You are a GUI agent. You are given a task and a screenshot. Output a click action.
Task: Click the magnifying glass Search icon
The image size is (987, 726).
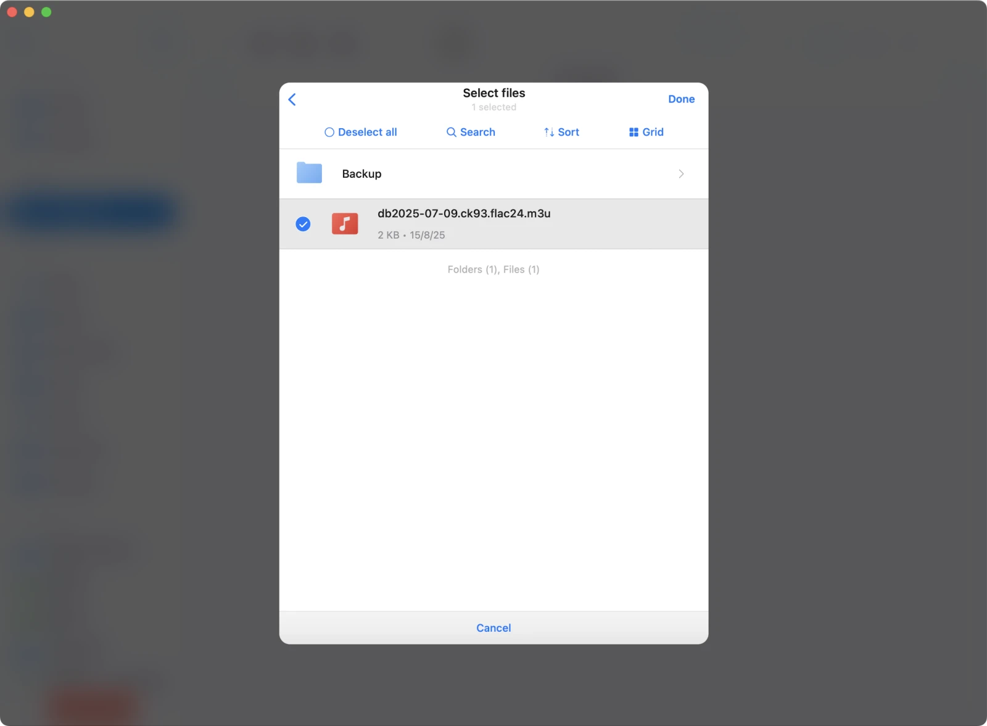(x=452, y=132)
